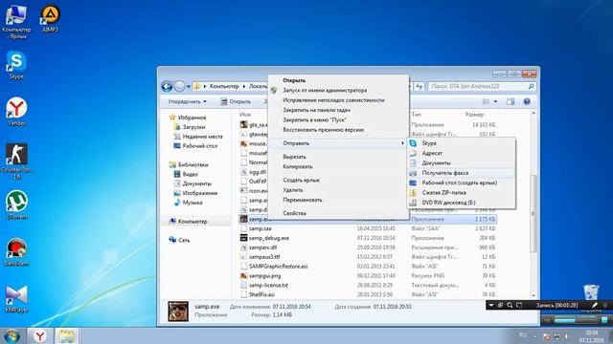Open the KMPlayer desktop icon

(16, 299)
